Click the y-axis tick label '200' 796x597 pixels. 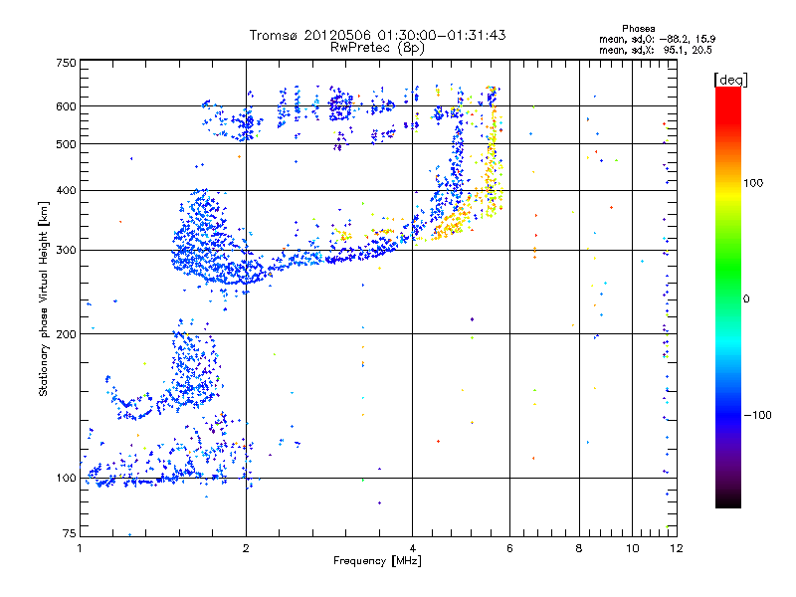click(66, 334)
